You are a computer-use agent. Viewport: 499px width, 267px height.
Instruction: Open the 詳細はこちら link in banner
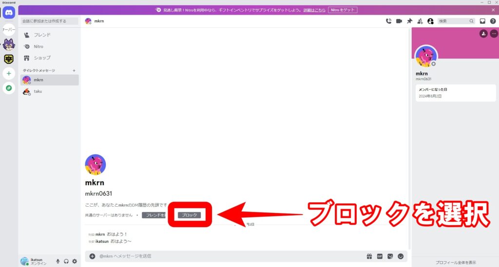(314, 10)
